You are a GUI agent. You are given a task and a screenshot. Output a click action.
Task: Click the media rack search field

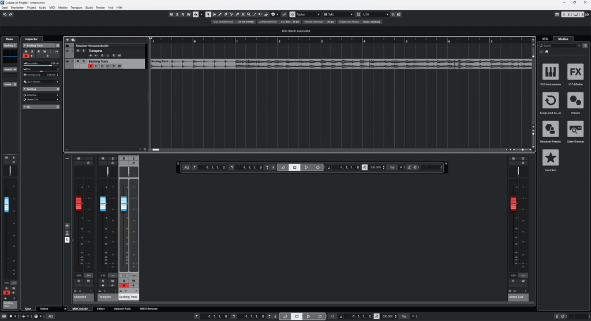point(559,46)
